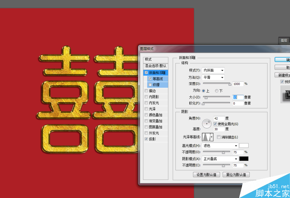The height and width of the screenshot is (198, 290).
Task: Click 复位为默认值 button
Action: tap(236, 174)
